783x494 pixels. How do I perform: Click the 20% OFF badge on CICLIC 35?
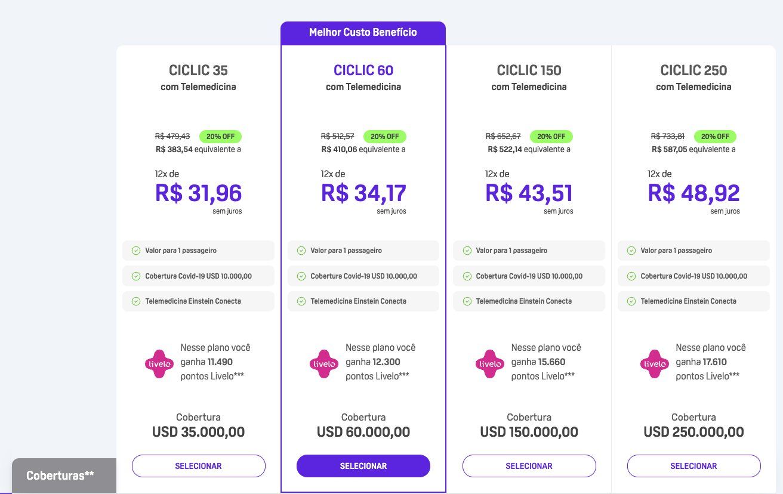click(x=220, y=136)
